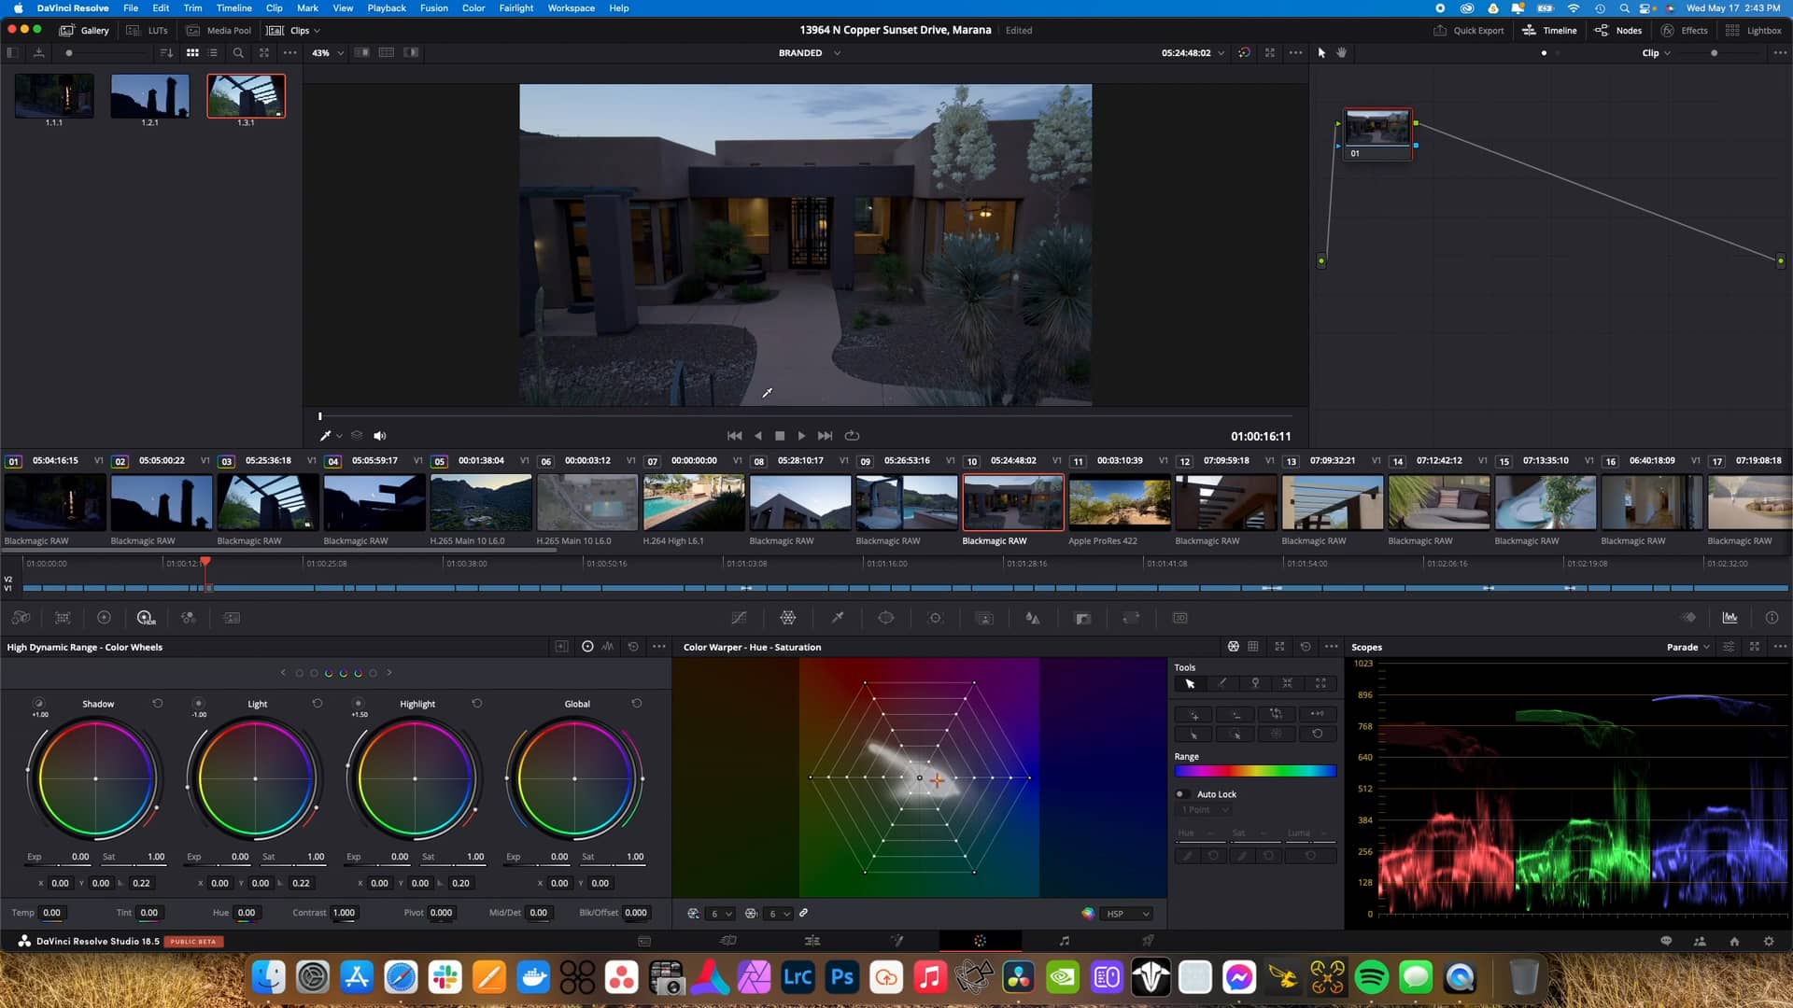Reset the Global color wheel

pos(637,703)
